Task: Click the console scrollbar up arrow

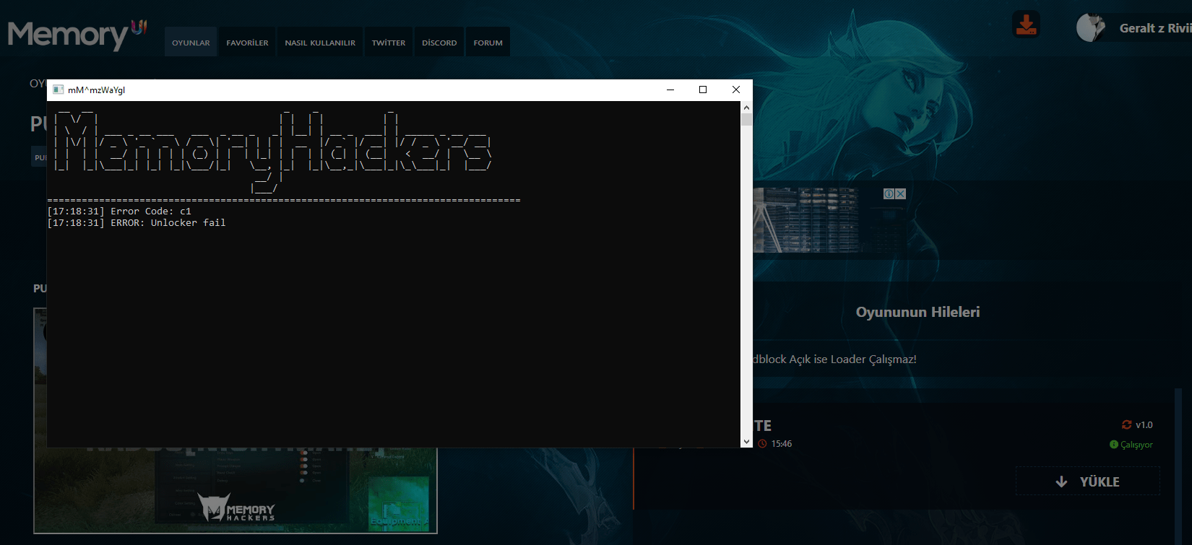Action: coord(746,107)
